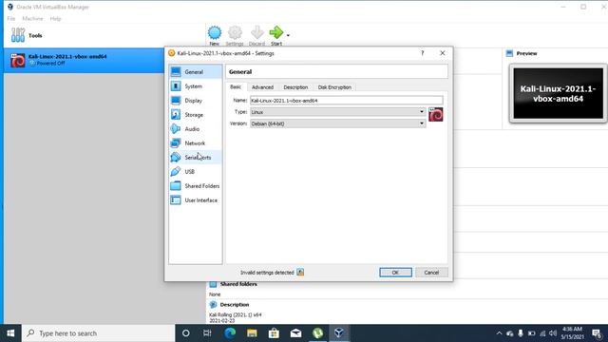Click the Discard toolbar icon
The width and height of the screenshot is (608, 342).
click(256, 32)
